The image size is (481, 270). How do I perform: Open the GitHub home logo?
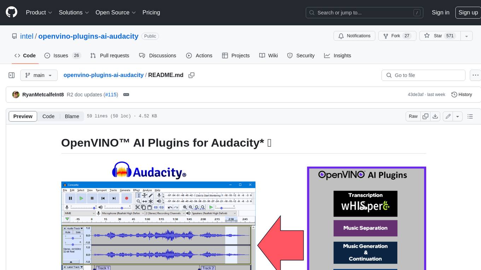point(11,12)
